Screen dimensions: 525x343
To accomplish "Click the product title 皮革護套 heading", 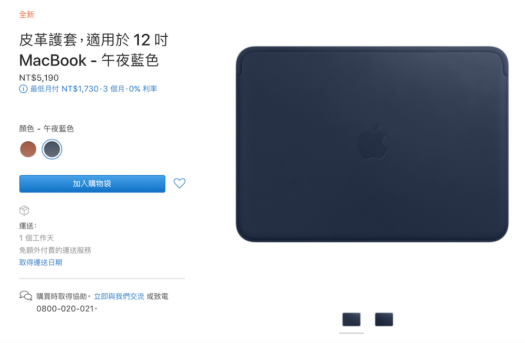I will (93, 50).
